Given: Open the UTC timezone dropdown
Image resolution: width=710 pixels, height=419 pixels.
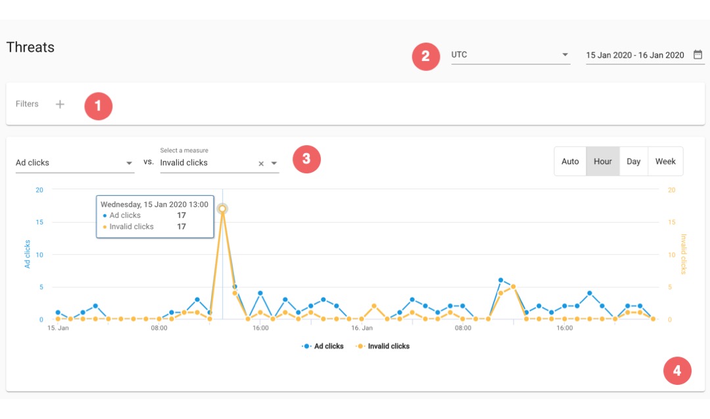Looking at the screenshot, I should [510, 55].
